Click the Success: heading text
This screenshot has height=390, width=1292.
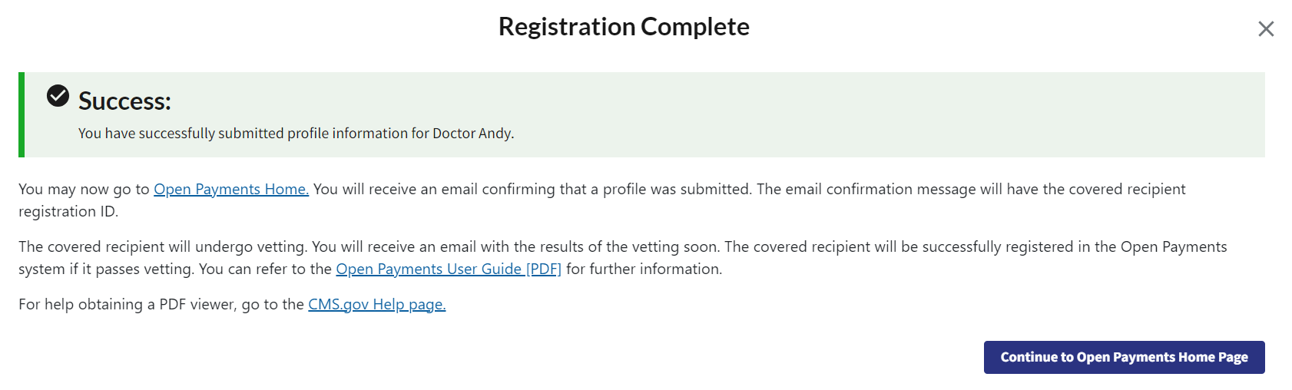click(x=124, y=101)
